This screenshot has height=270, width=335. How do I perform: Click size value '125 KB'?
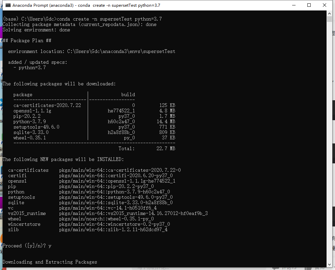[x=167, y=105]
